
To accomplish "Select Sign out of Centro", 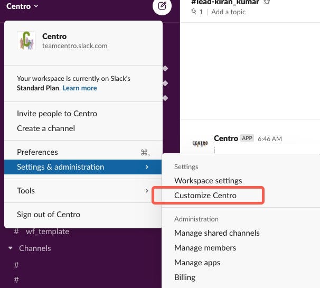I will pyautogui.click(x=83, y=215).
